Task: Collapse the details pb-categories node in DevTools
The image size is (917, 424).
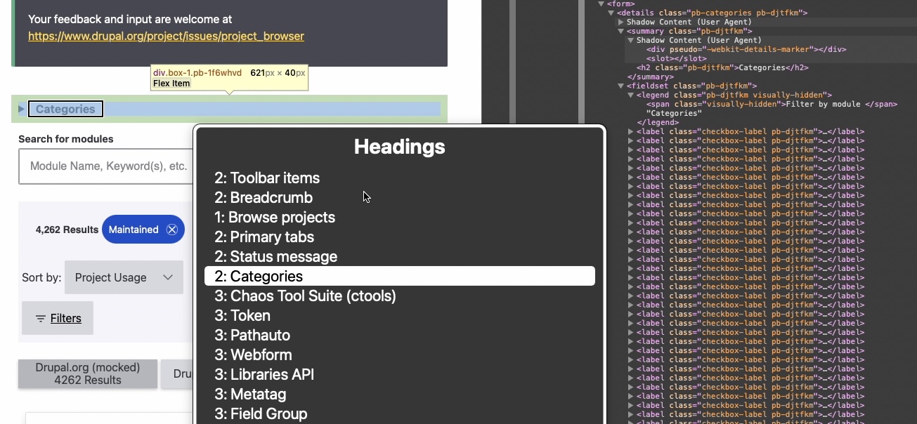Action: [x=611, y=13]
